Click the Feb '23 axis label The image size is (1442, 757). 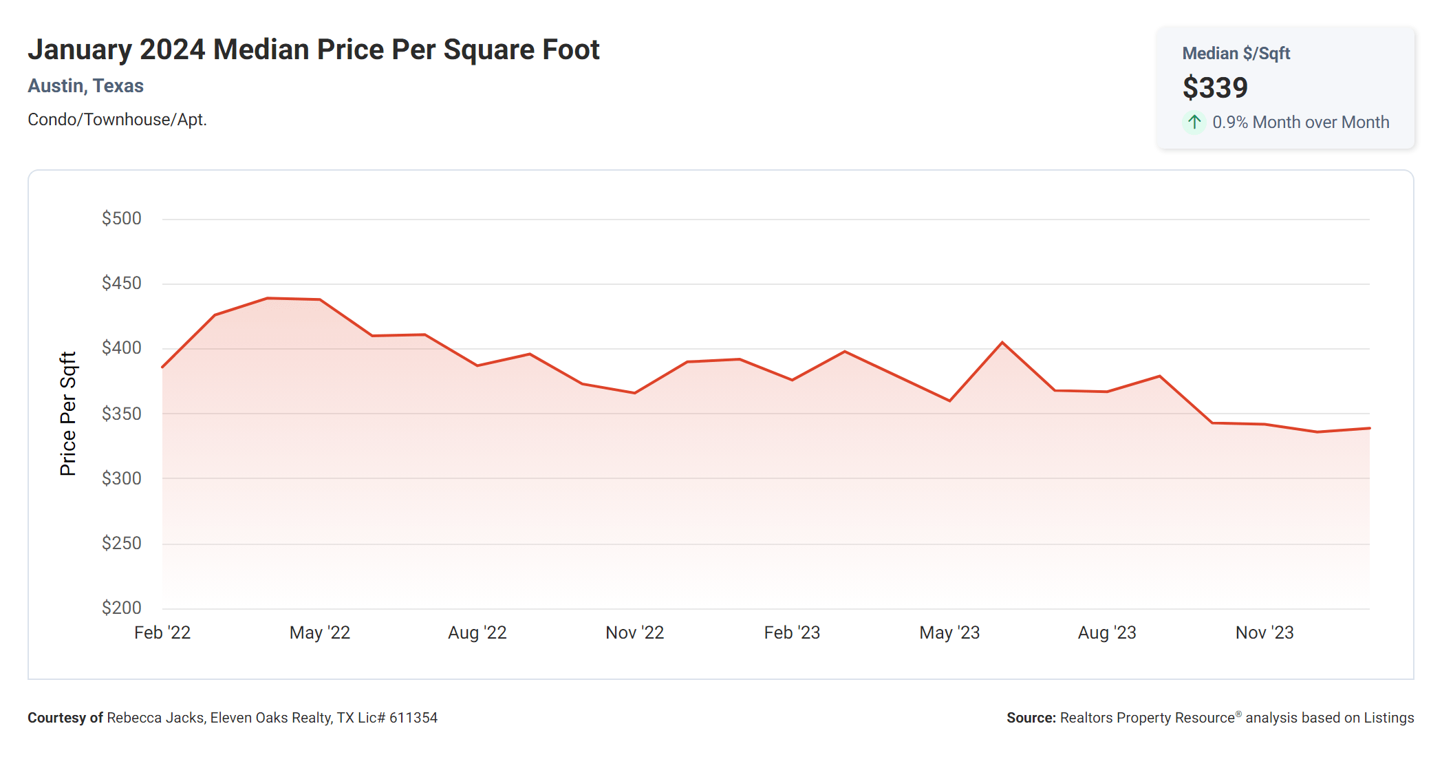click(x=792, y=632)
